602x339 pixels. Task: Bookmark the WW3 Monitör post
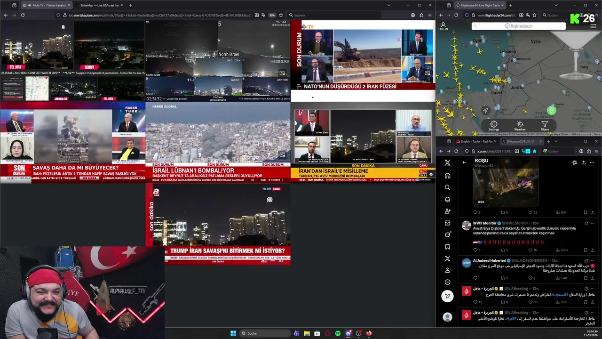pos(586,250)
